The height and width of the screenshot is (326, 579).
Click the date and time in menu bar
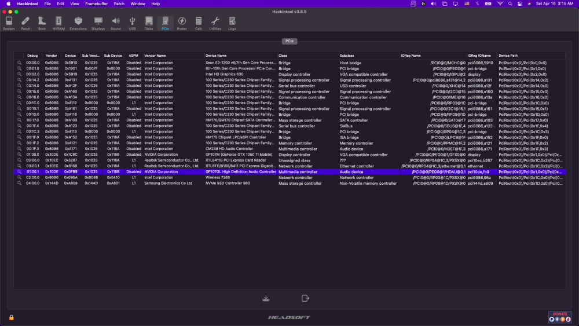pyautogui.click(x=554, y=3)
